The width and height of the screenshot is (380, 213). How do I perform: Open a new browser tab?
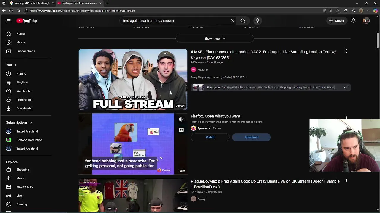pyautogui.click(x=107, y=3)
